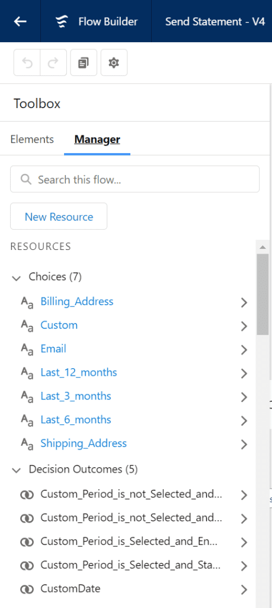Open flow settings gear icon

click(114, 62)
